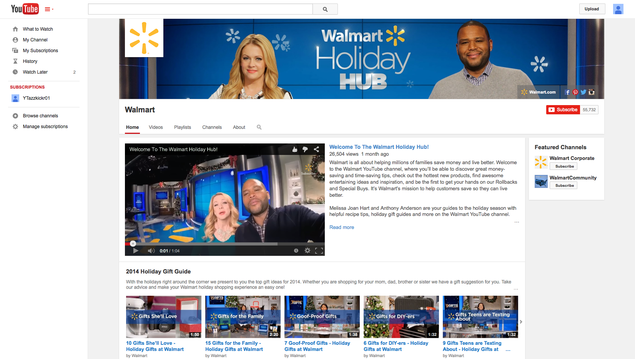Screen dimensions: 635x359
Task: Click the Subscribe watermark in the video
Action: [x=308, y=170]
